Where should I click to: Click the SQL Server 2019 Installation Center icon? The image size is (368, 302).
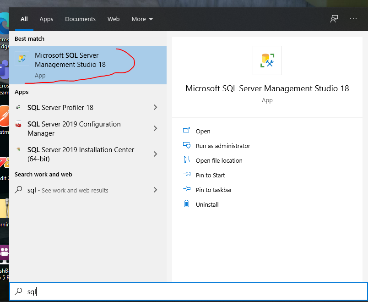(x=18, y=150)
